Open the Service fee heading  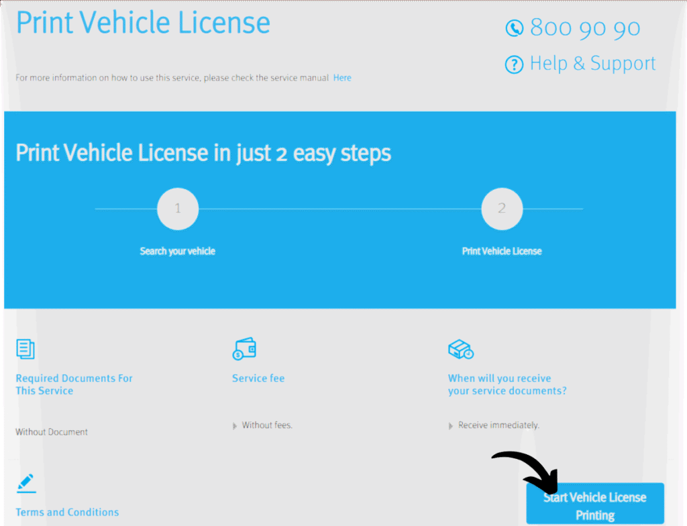point(258,378)
